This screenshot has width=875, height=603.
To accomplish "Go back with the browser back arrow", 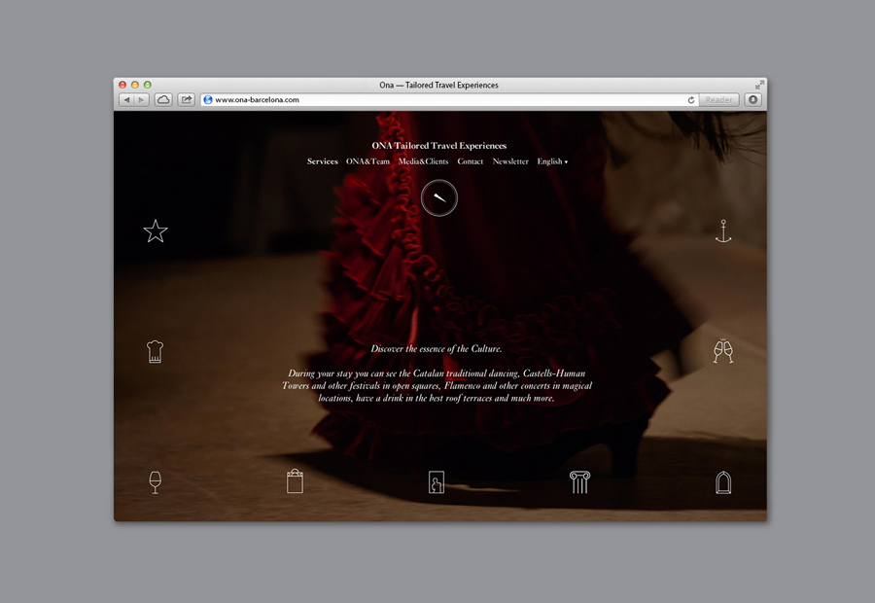I will click(x=126, y=100).
